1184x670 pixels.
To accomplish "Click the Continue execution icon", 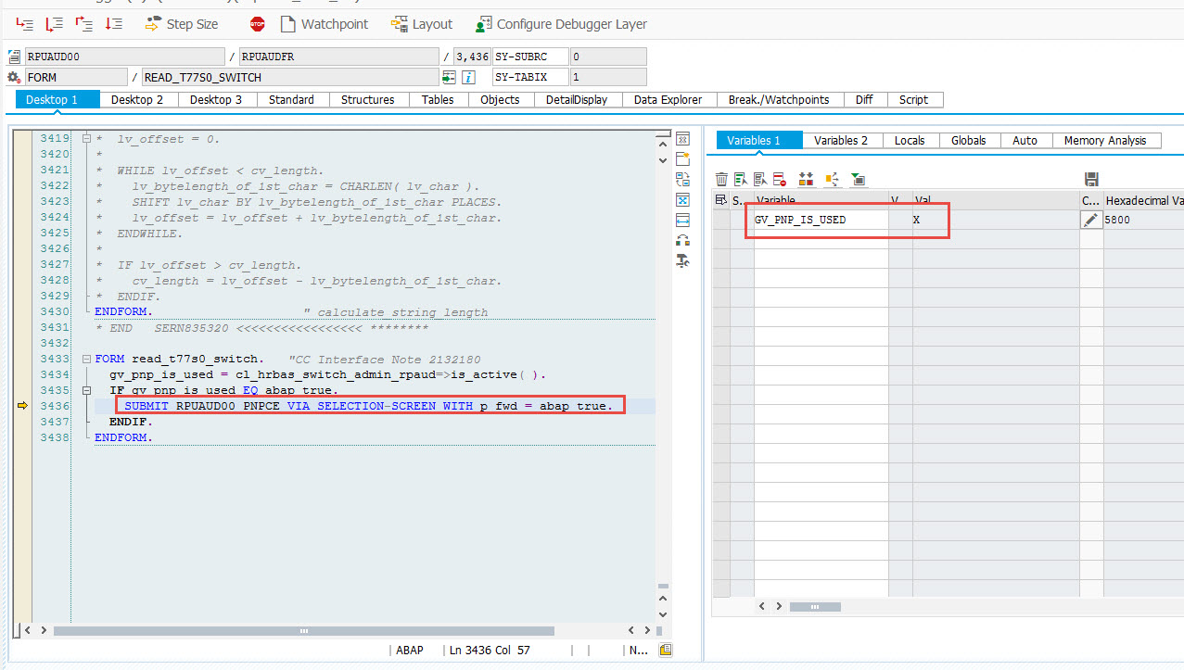I will [113, 24].
